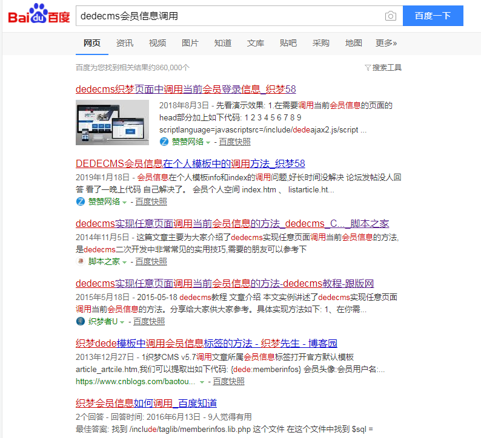Click the text 9人觉得有用

230,417
